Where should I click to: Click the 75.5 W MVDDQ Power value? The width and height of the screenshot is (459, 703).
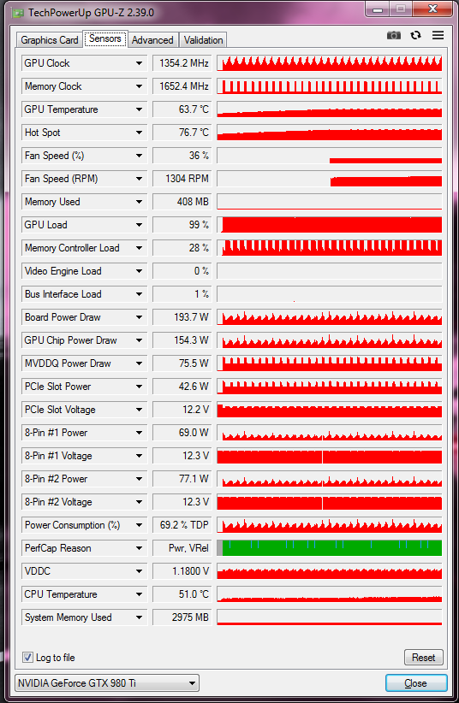tap(182, 363)
